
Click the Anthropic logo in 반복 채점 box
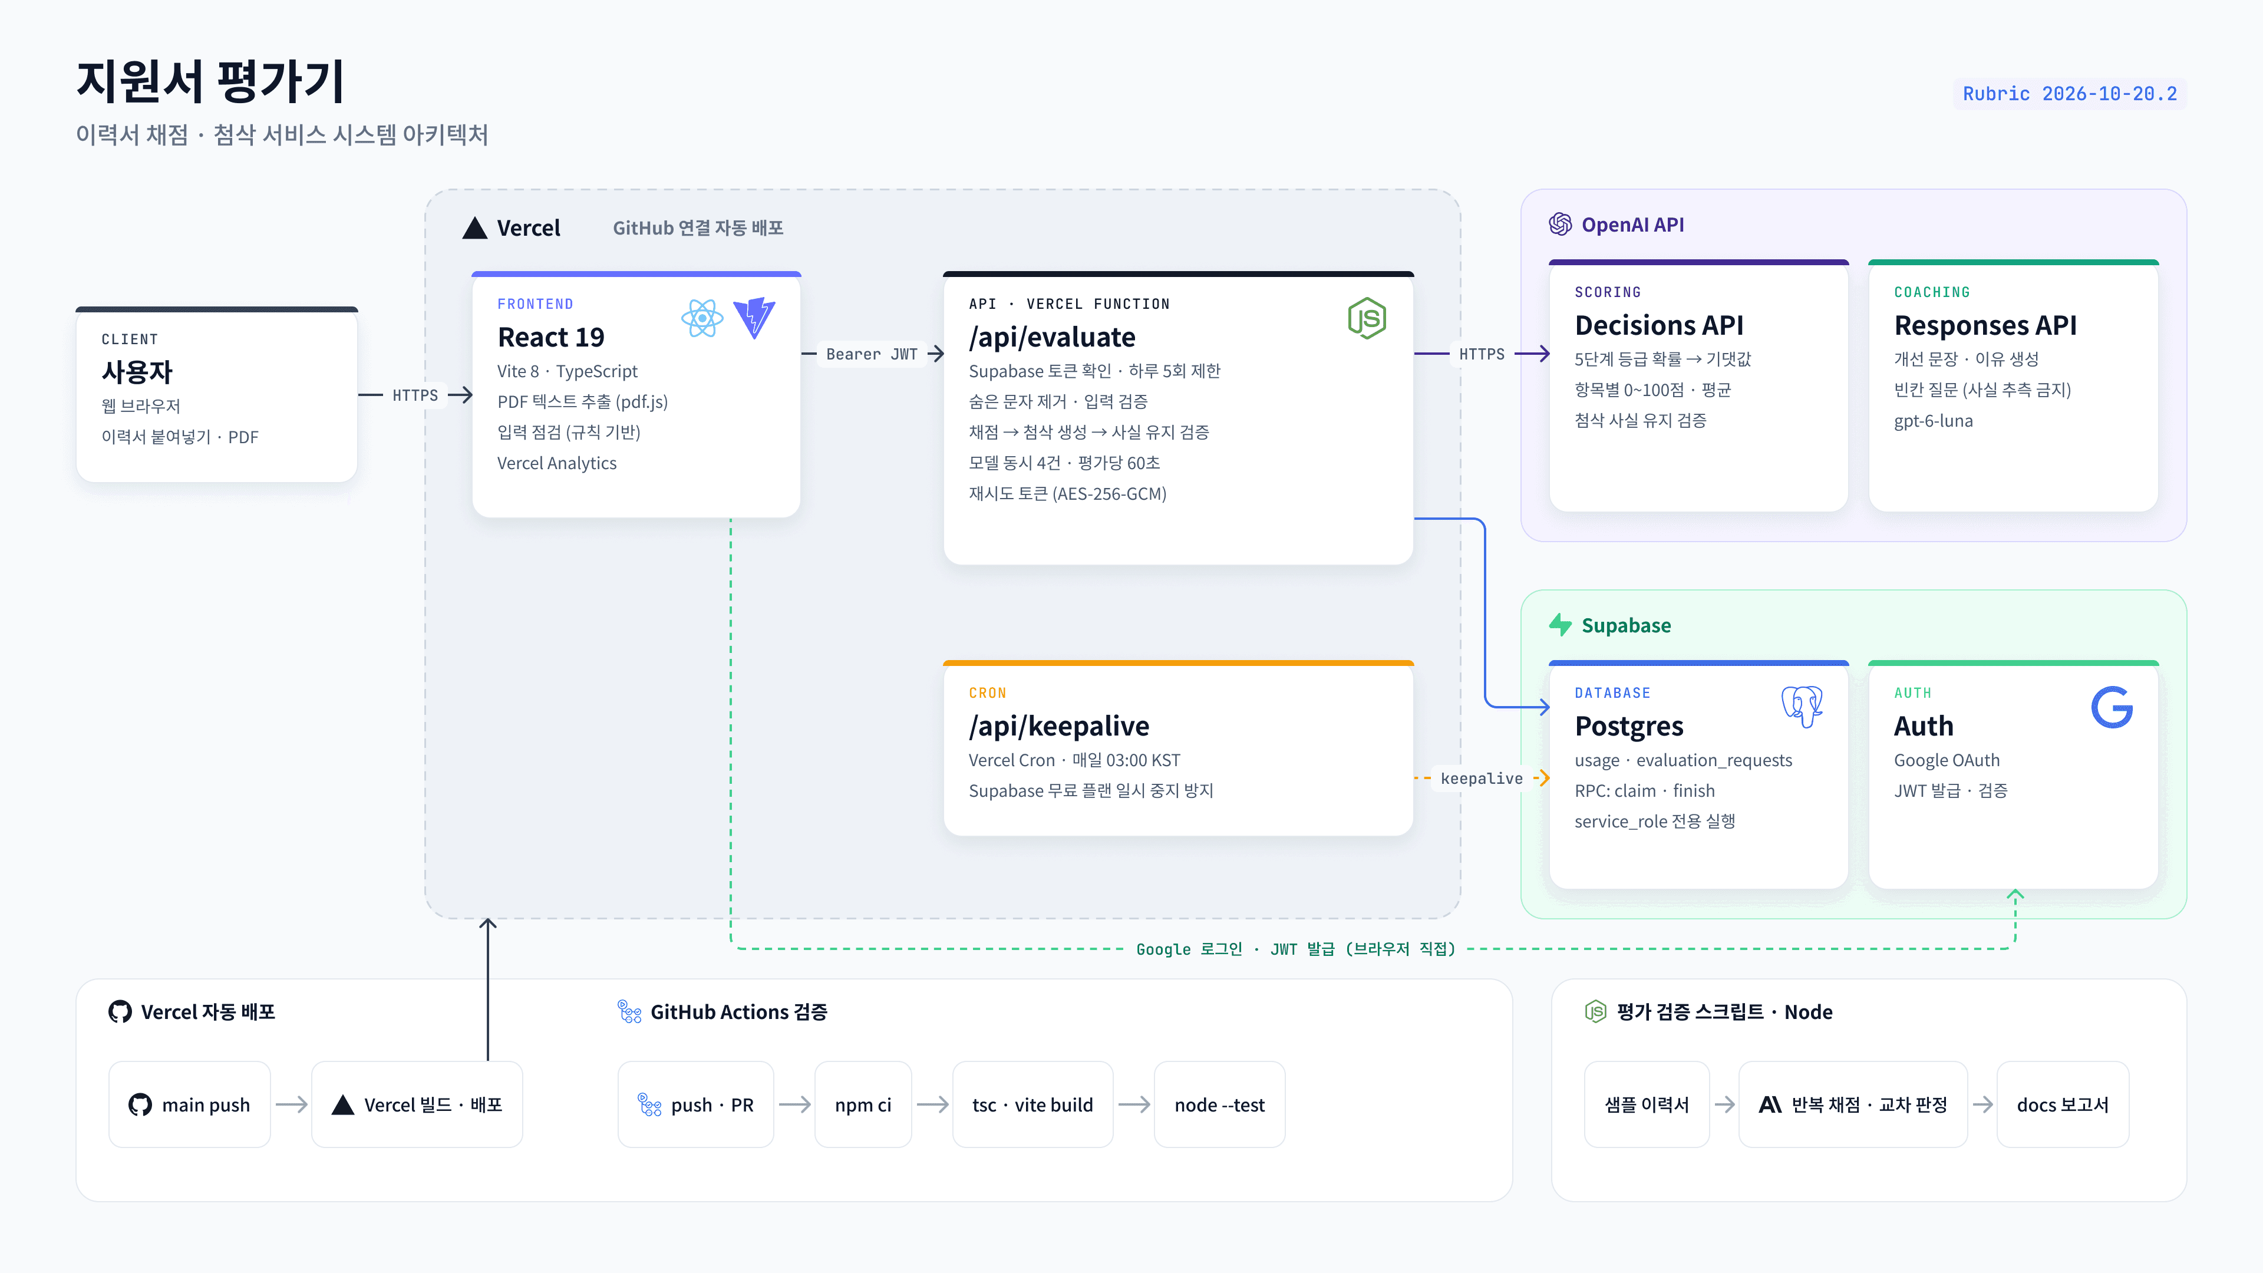click(1770, 1105)
